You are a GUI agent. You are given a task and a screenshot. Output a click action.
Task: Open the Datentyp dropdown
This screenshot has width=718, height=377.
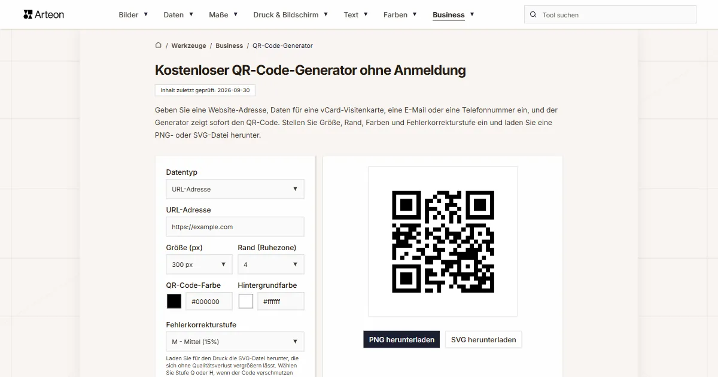pos(235,189)
